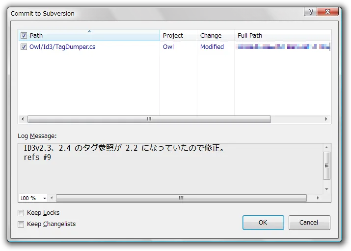Screen dimensions: 351x251
Task: Uncheck the Owl/Id3/TagDumper.cs file checkbox
Action: pyautogui.click(x=24, y=47)
